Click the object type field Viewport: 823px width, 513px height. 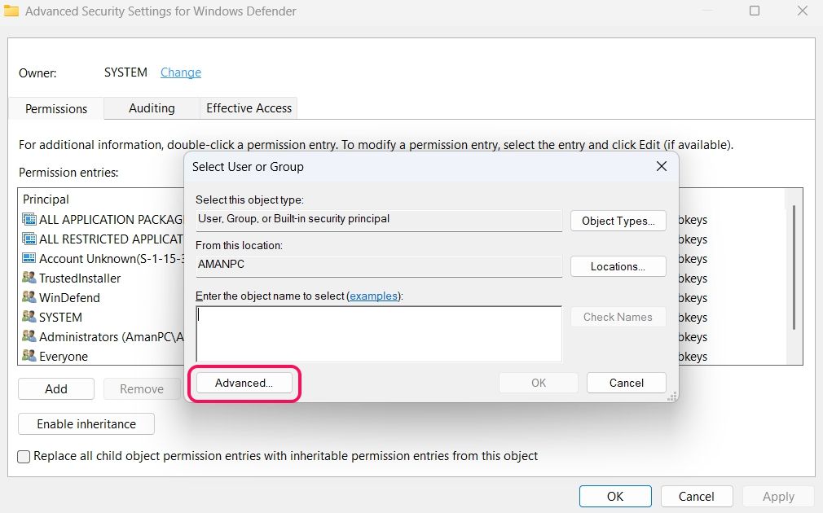[x=378, y=221]
